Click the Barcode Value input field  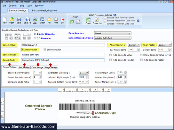pyautogui.click(x=63, y=45)
